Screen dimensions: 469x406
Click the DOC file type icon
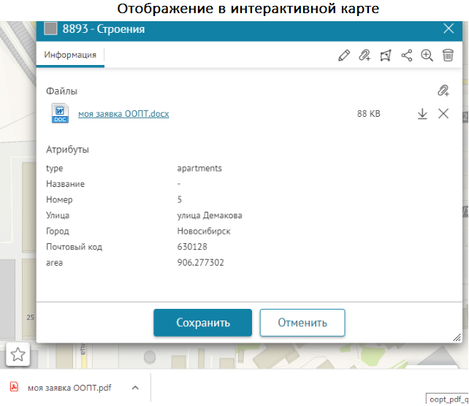tap(60, 114)
